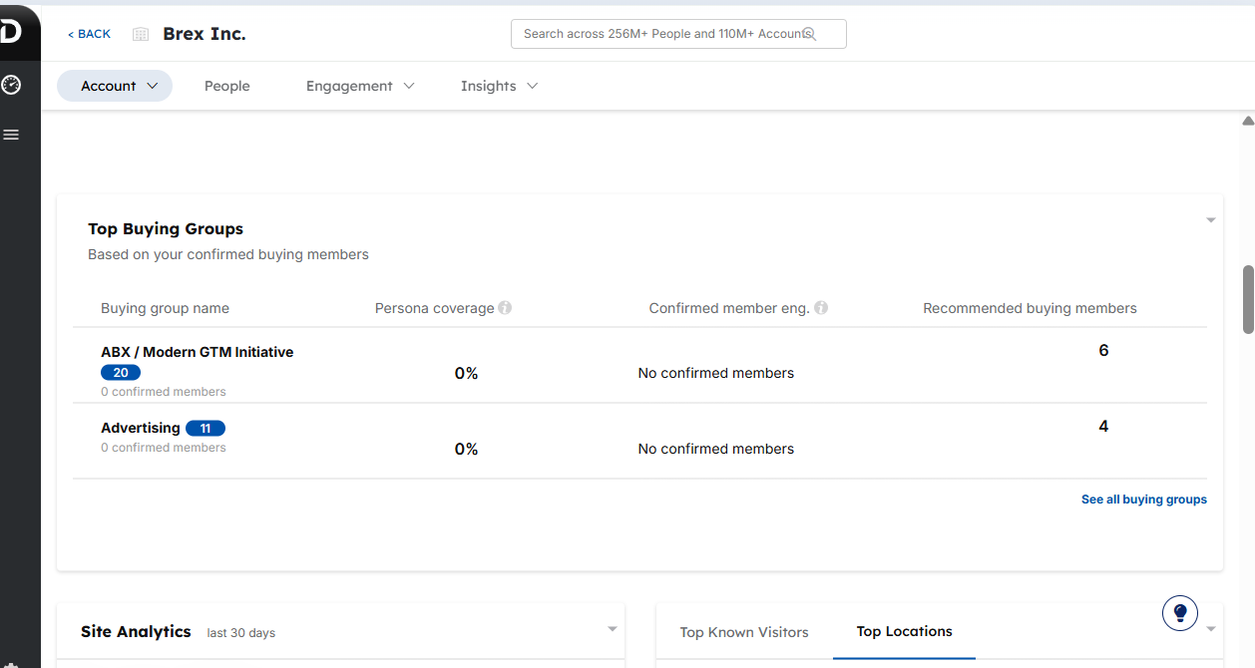Viewport: 1255px width, 668px height.
Task: Collapse the Site Analytics panel
Action: (612, 628)
